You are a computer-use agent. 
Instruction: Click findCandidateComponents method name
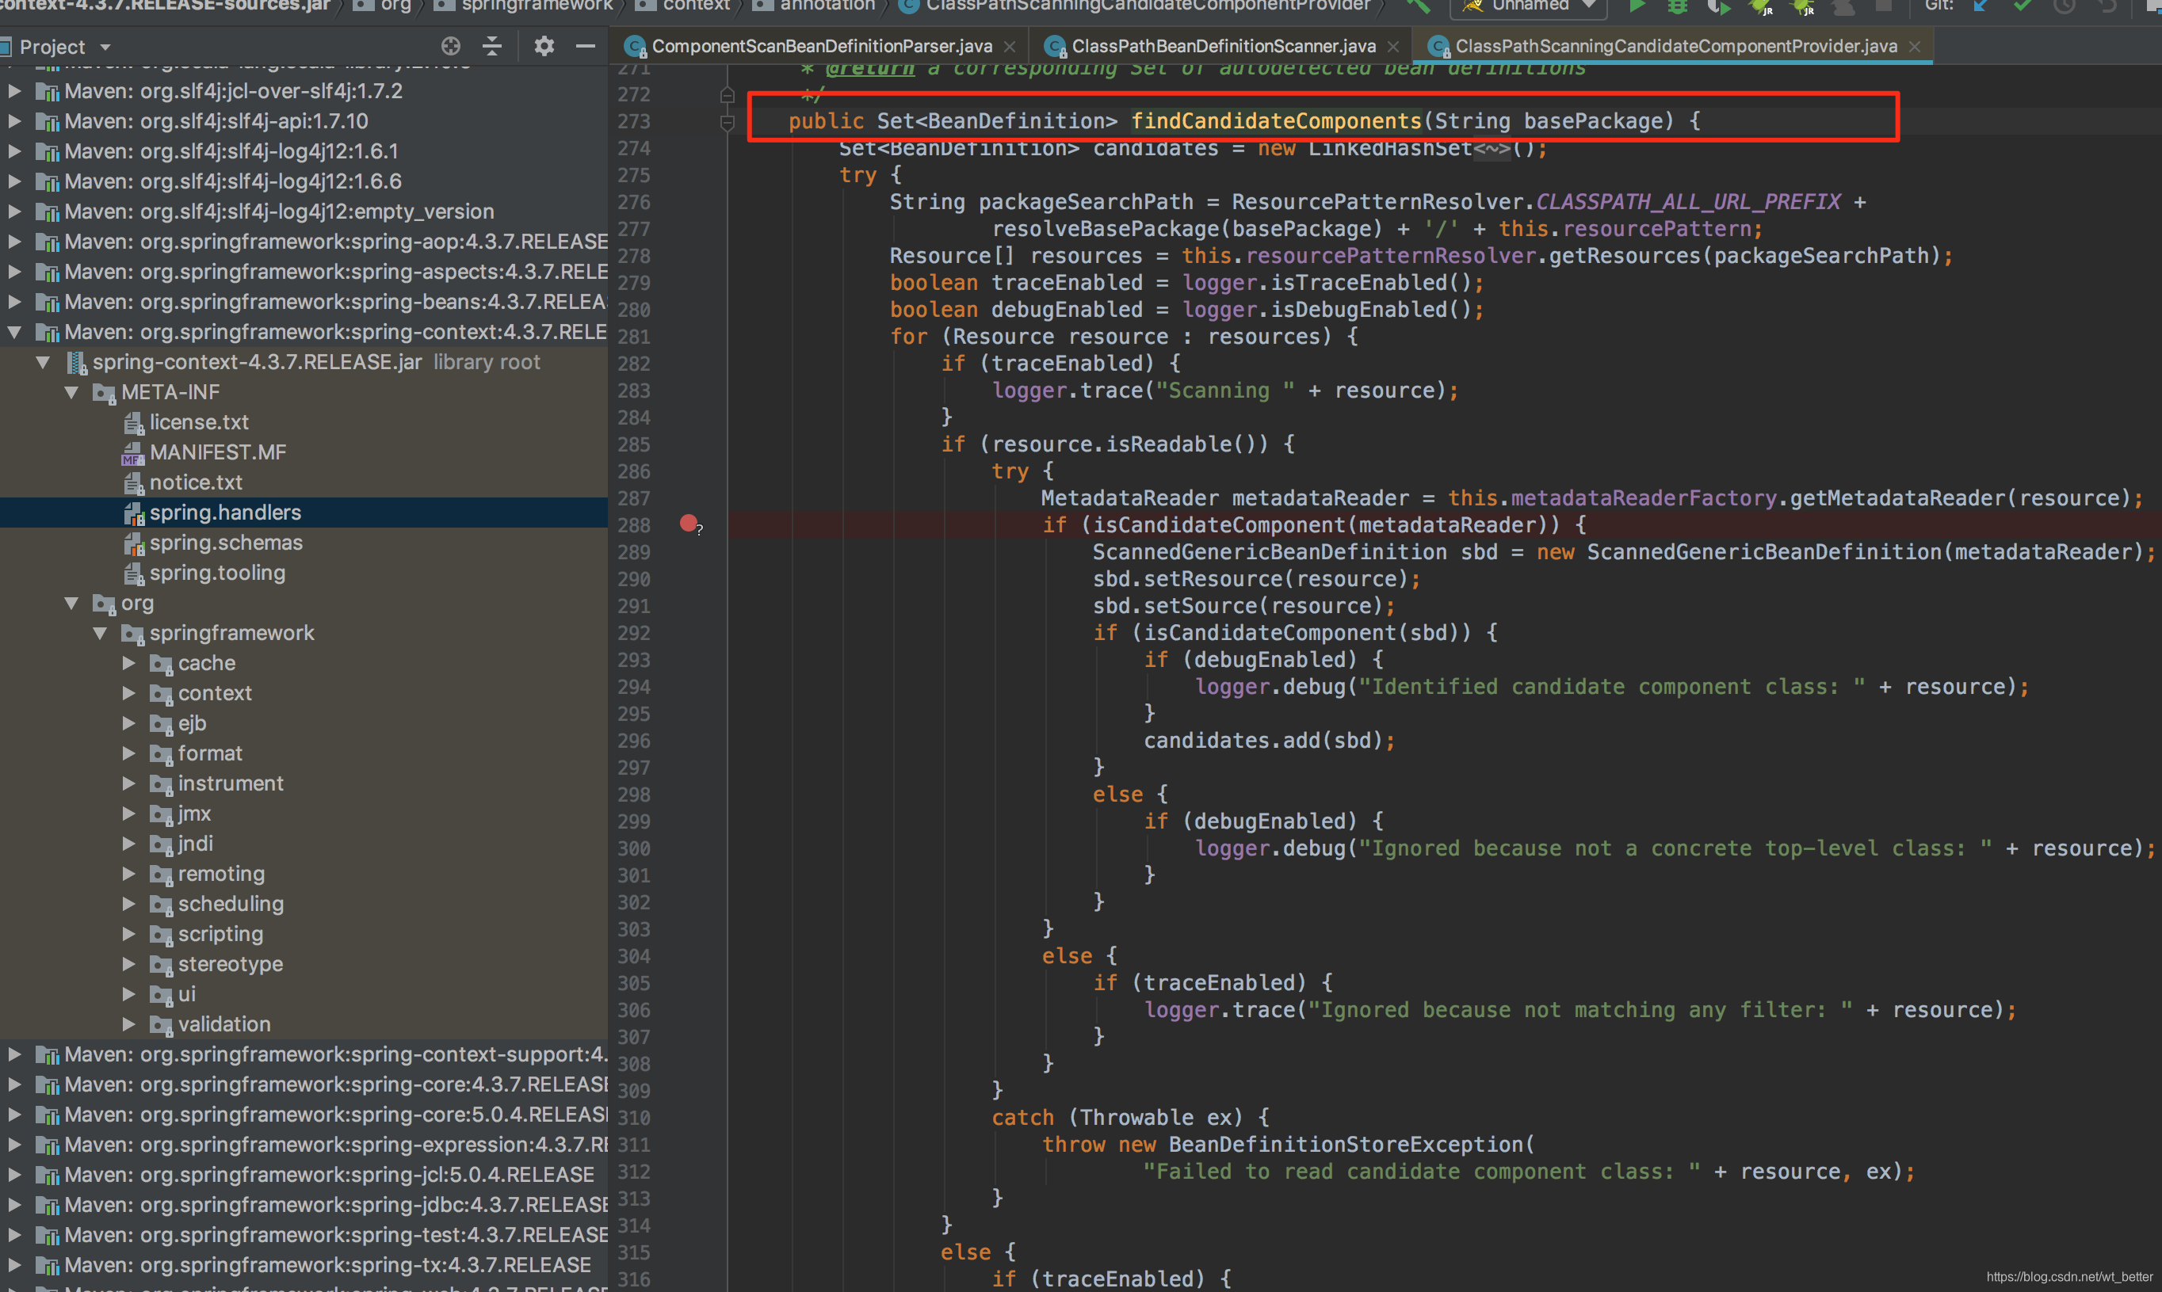tap(1275, 121)
